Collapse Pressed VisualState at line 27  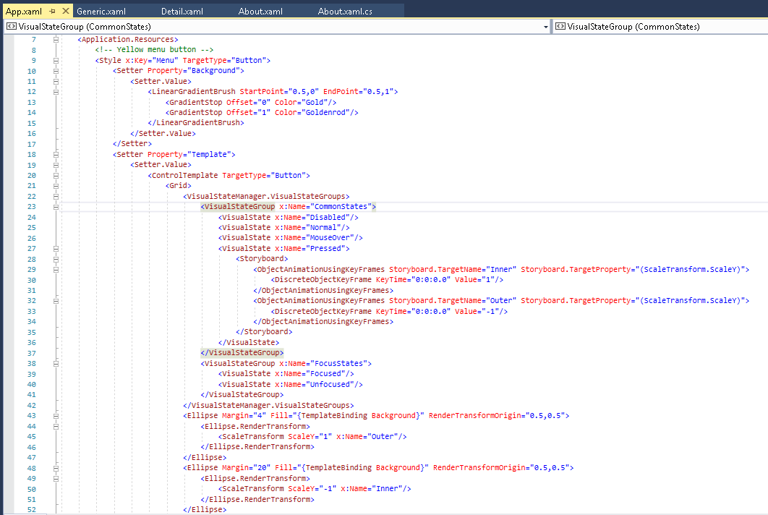pos(56,248)
